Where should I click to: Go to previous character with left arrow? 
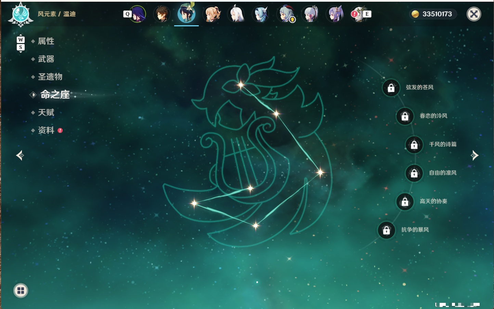(x=20, y=155)
